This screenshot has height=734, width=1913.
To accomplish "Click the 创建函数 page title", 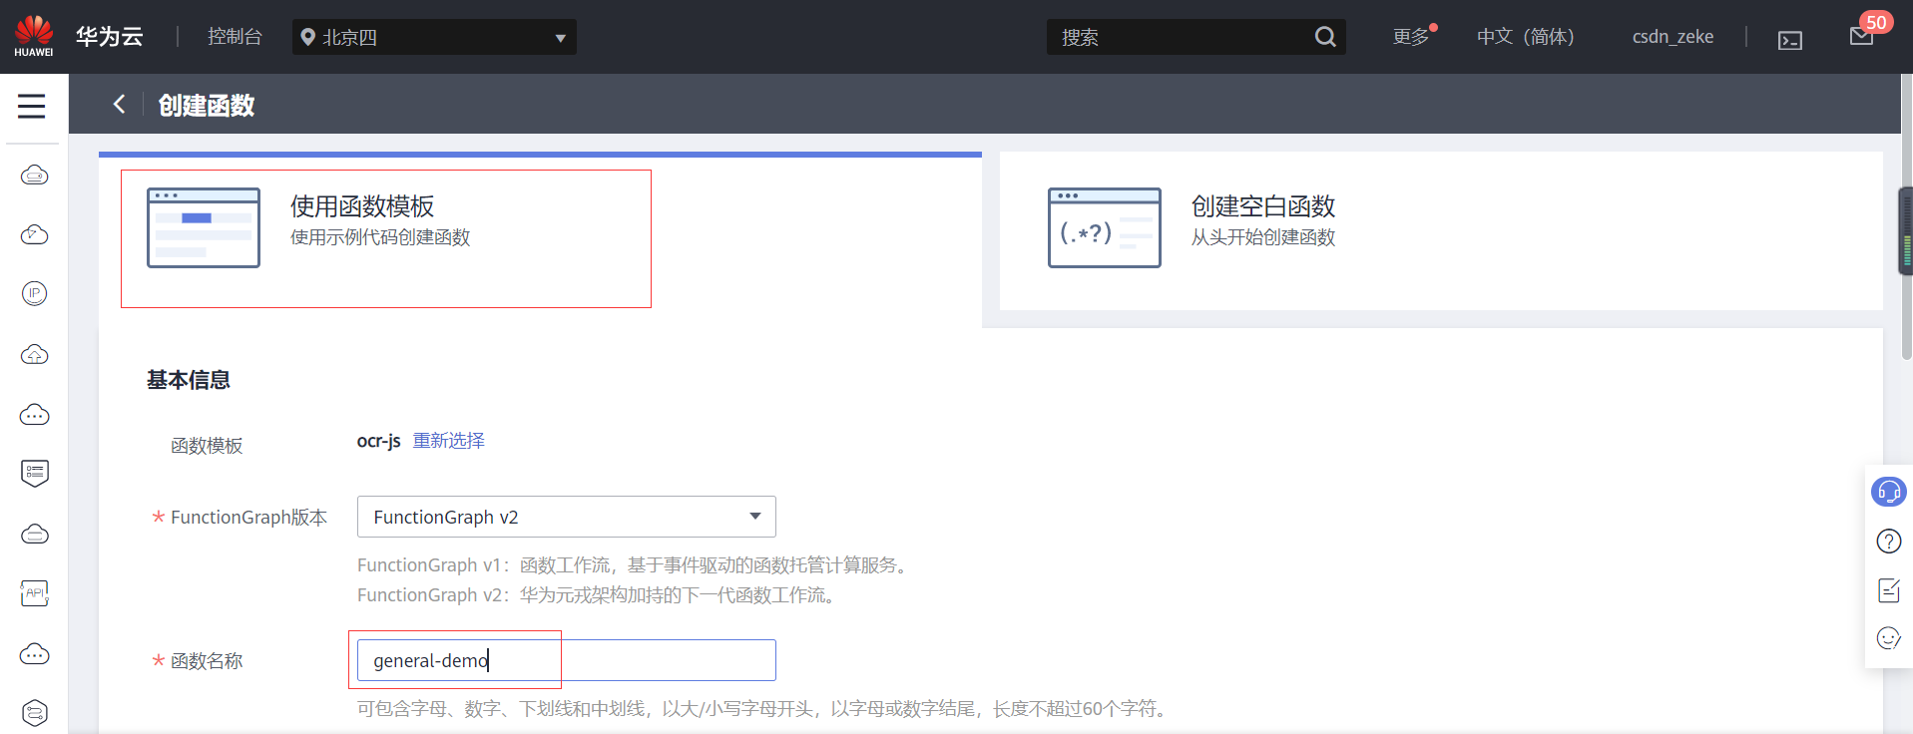I will (x=207, y=105).
